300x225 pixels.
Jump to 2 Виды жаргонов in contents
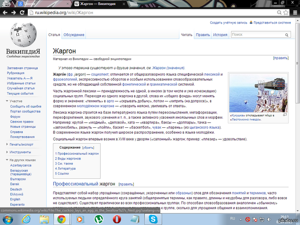[68, 159]
